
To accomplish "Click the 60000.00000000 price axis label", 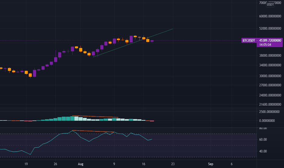I will point(270,16).
